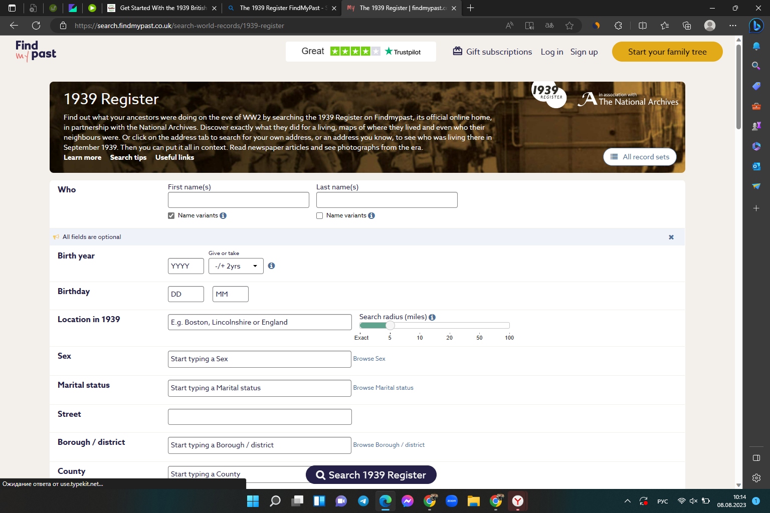This screenshot has height=513, width=770.
Task: Click the search radius slider handle
Action: pyautogui.click(x=390, y=325)
